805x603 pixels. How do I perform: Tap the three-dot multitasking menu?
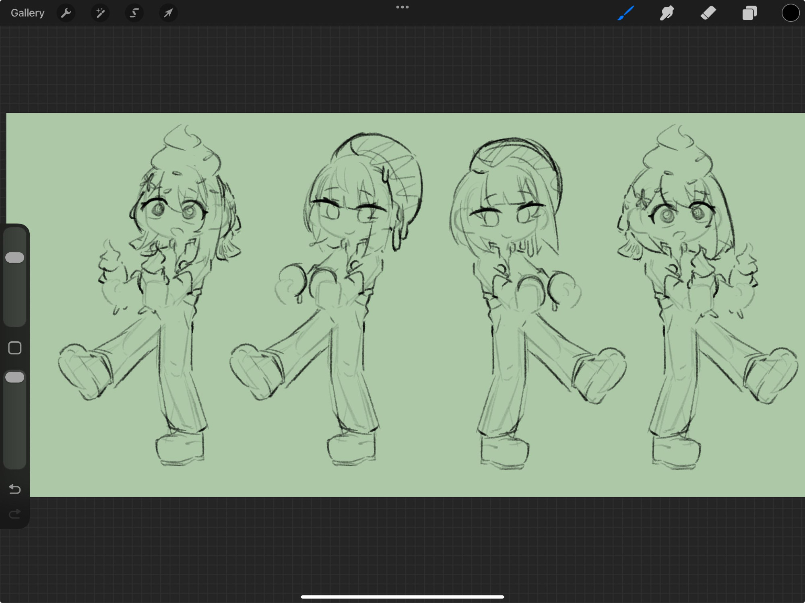tap(402, 7)
